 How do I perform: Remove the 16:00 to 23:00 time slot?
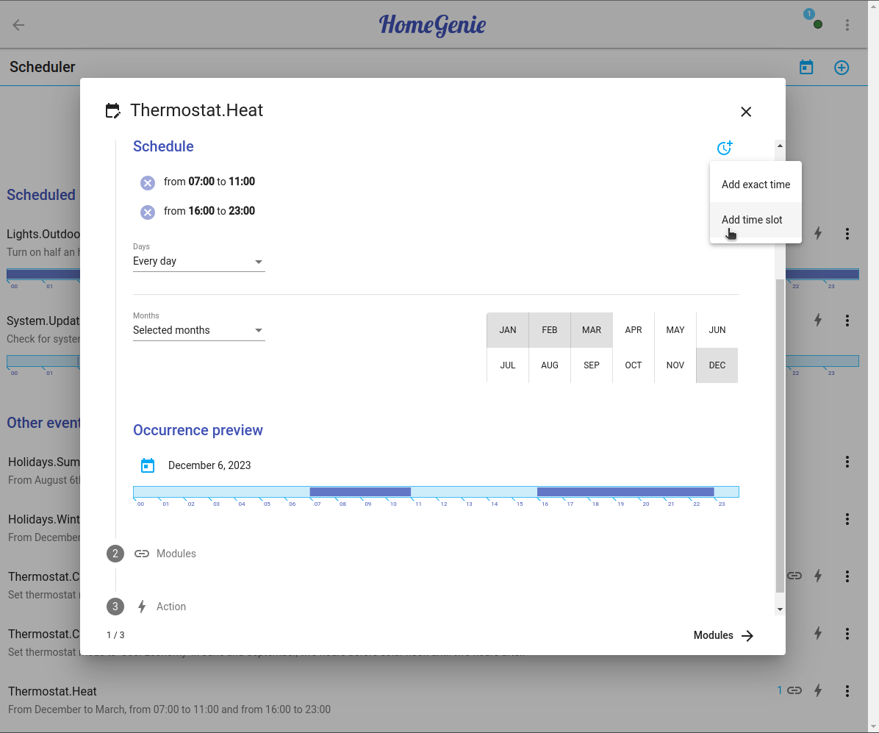148,212
